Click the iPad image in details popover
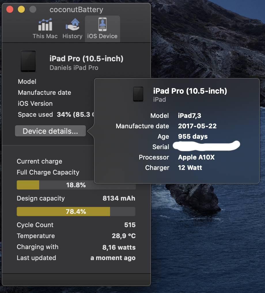Image resolution: width=265 pixels, height=293 pixels. point(138,94)
